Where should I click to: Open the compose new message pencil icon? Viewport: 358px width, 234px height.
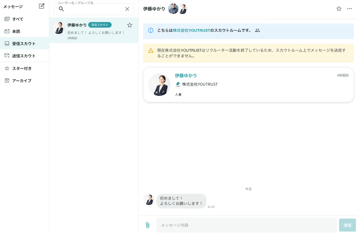pyautogui.click(x=42, y=6)
